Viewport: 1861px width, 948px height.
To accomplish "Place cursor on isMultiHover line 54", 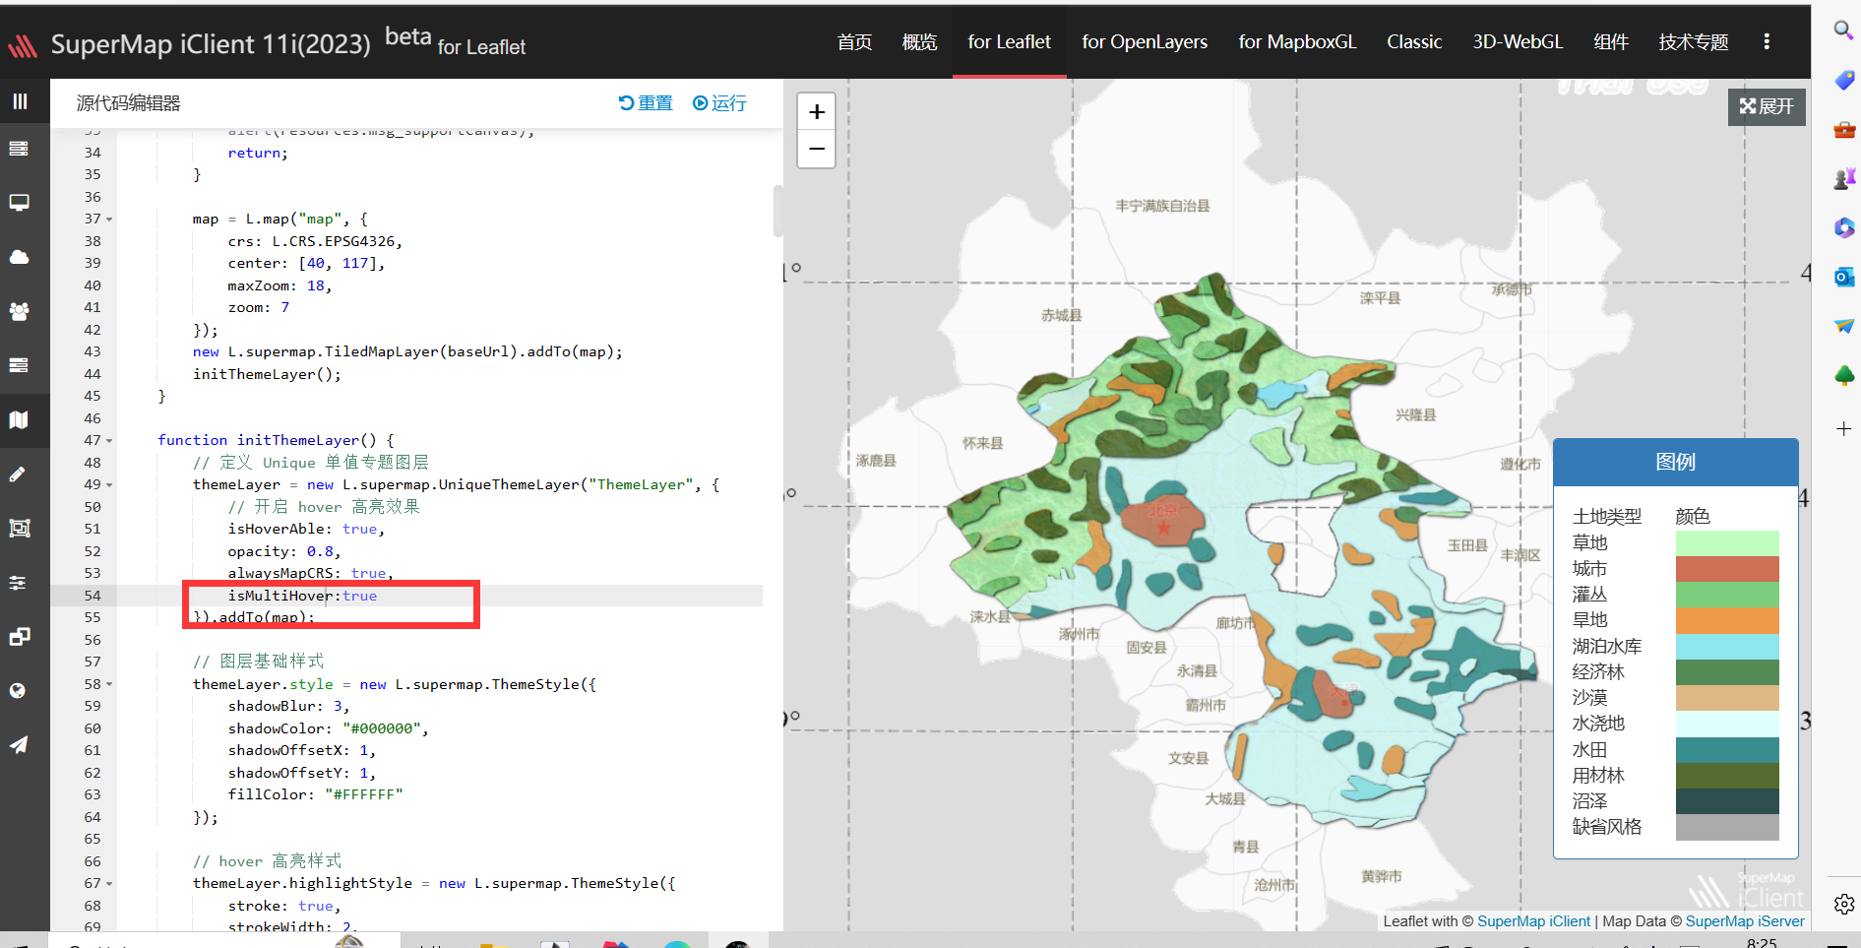I will pyautogui.click(x=303, y=596).
